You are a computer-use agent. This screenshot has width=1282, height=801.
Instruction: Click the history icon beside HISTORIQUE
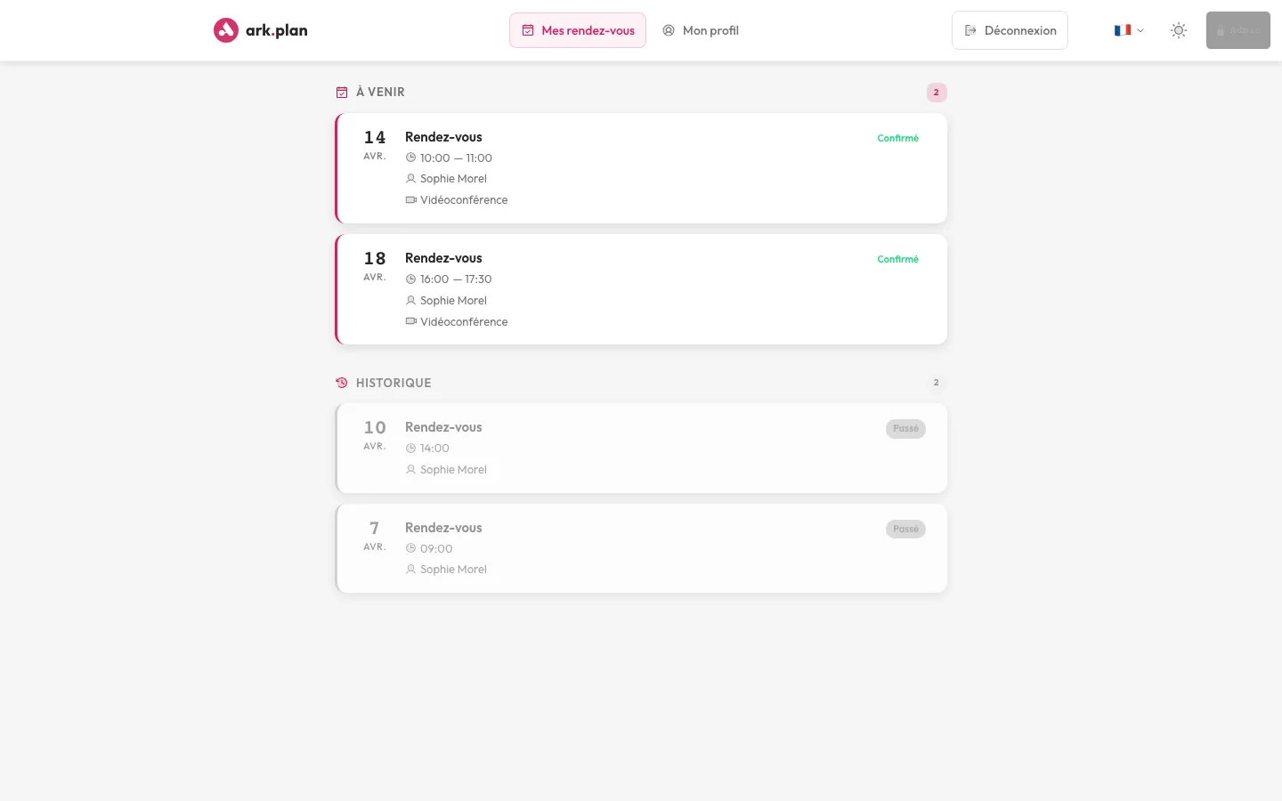(x=342, y=383)
